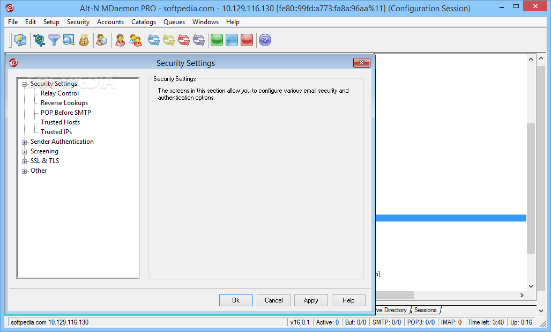Click the red square toolbar button
Viewport: 551px width, 332px height.
click(x=247, y=40)
